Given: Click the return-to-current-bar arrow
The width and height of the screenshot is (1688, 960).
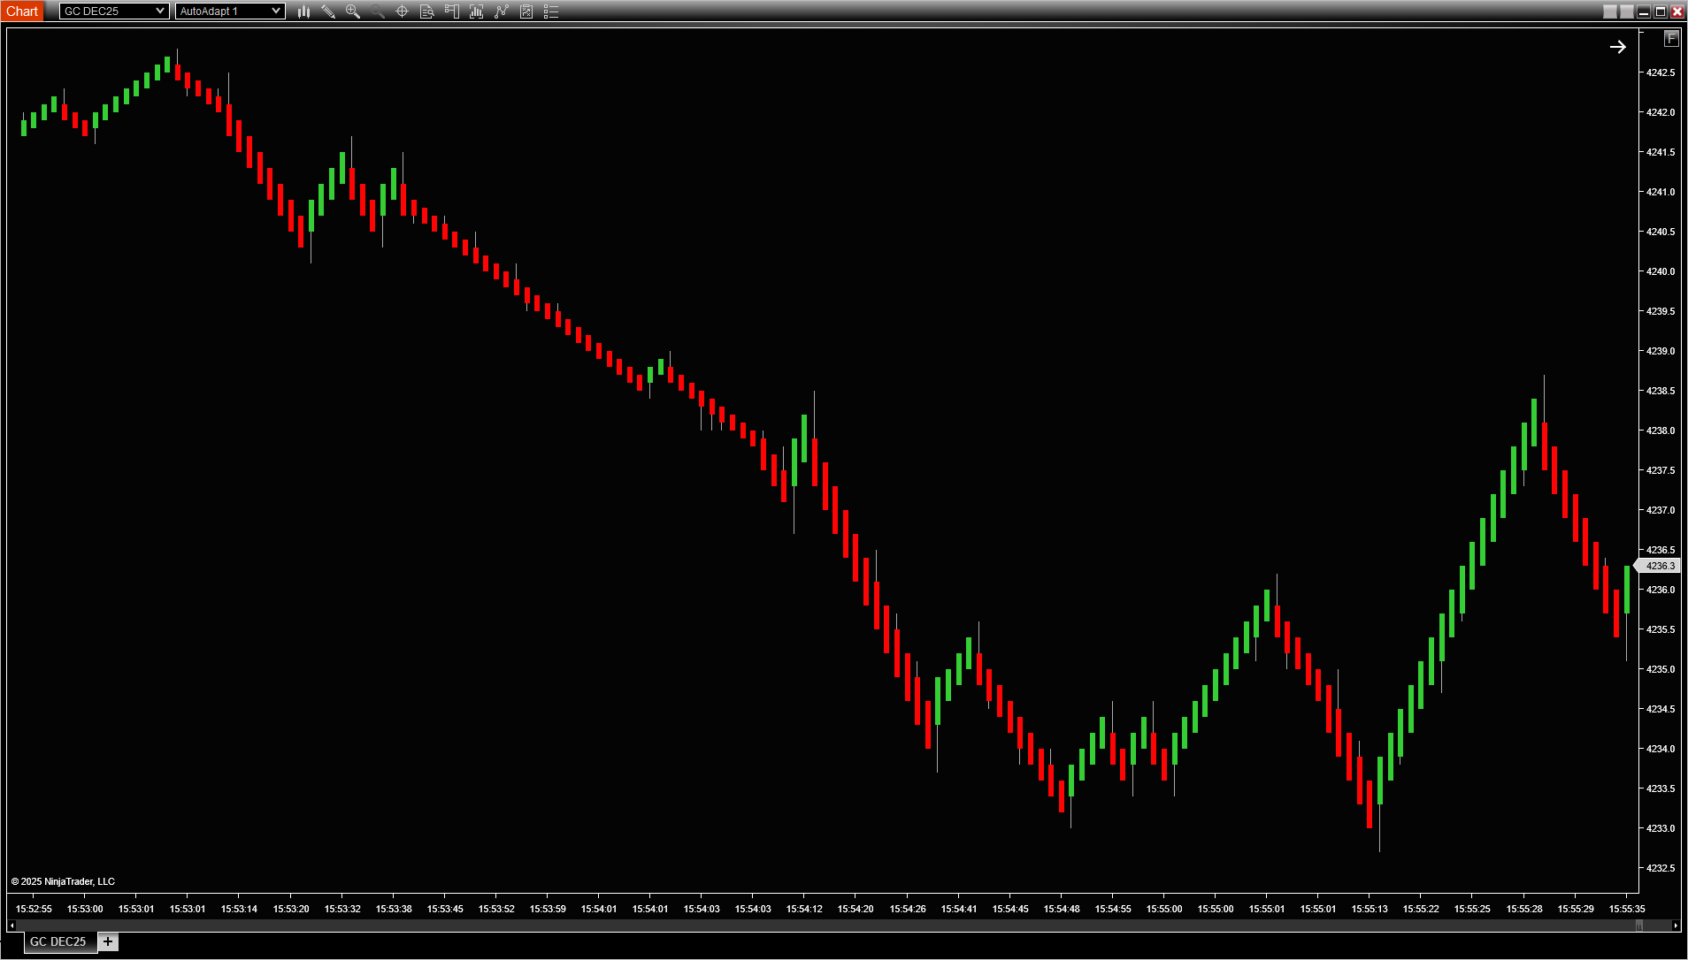Looking at the screenshot, I should 1617,47.
